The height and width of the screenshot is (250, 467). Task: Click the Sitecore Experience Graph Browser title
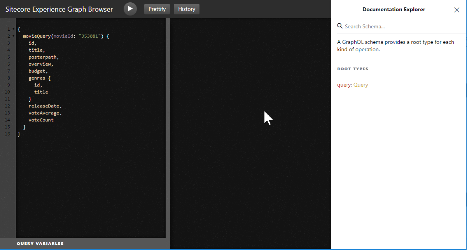click(x=59, y=9)
